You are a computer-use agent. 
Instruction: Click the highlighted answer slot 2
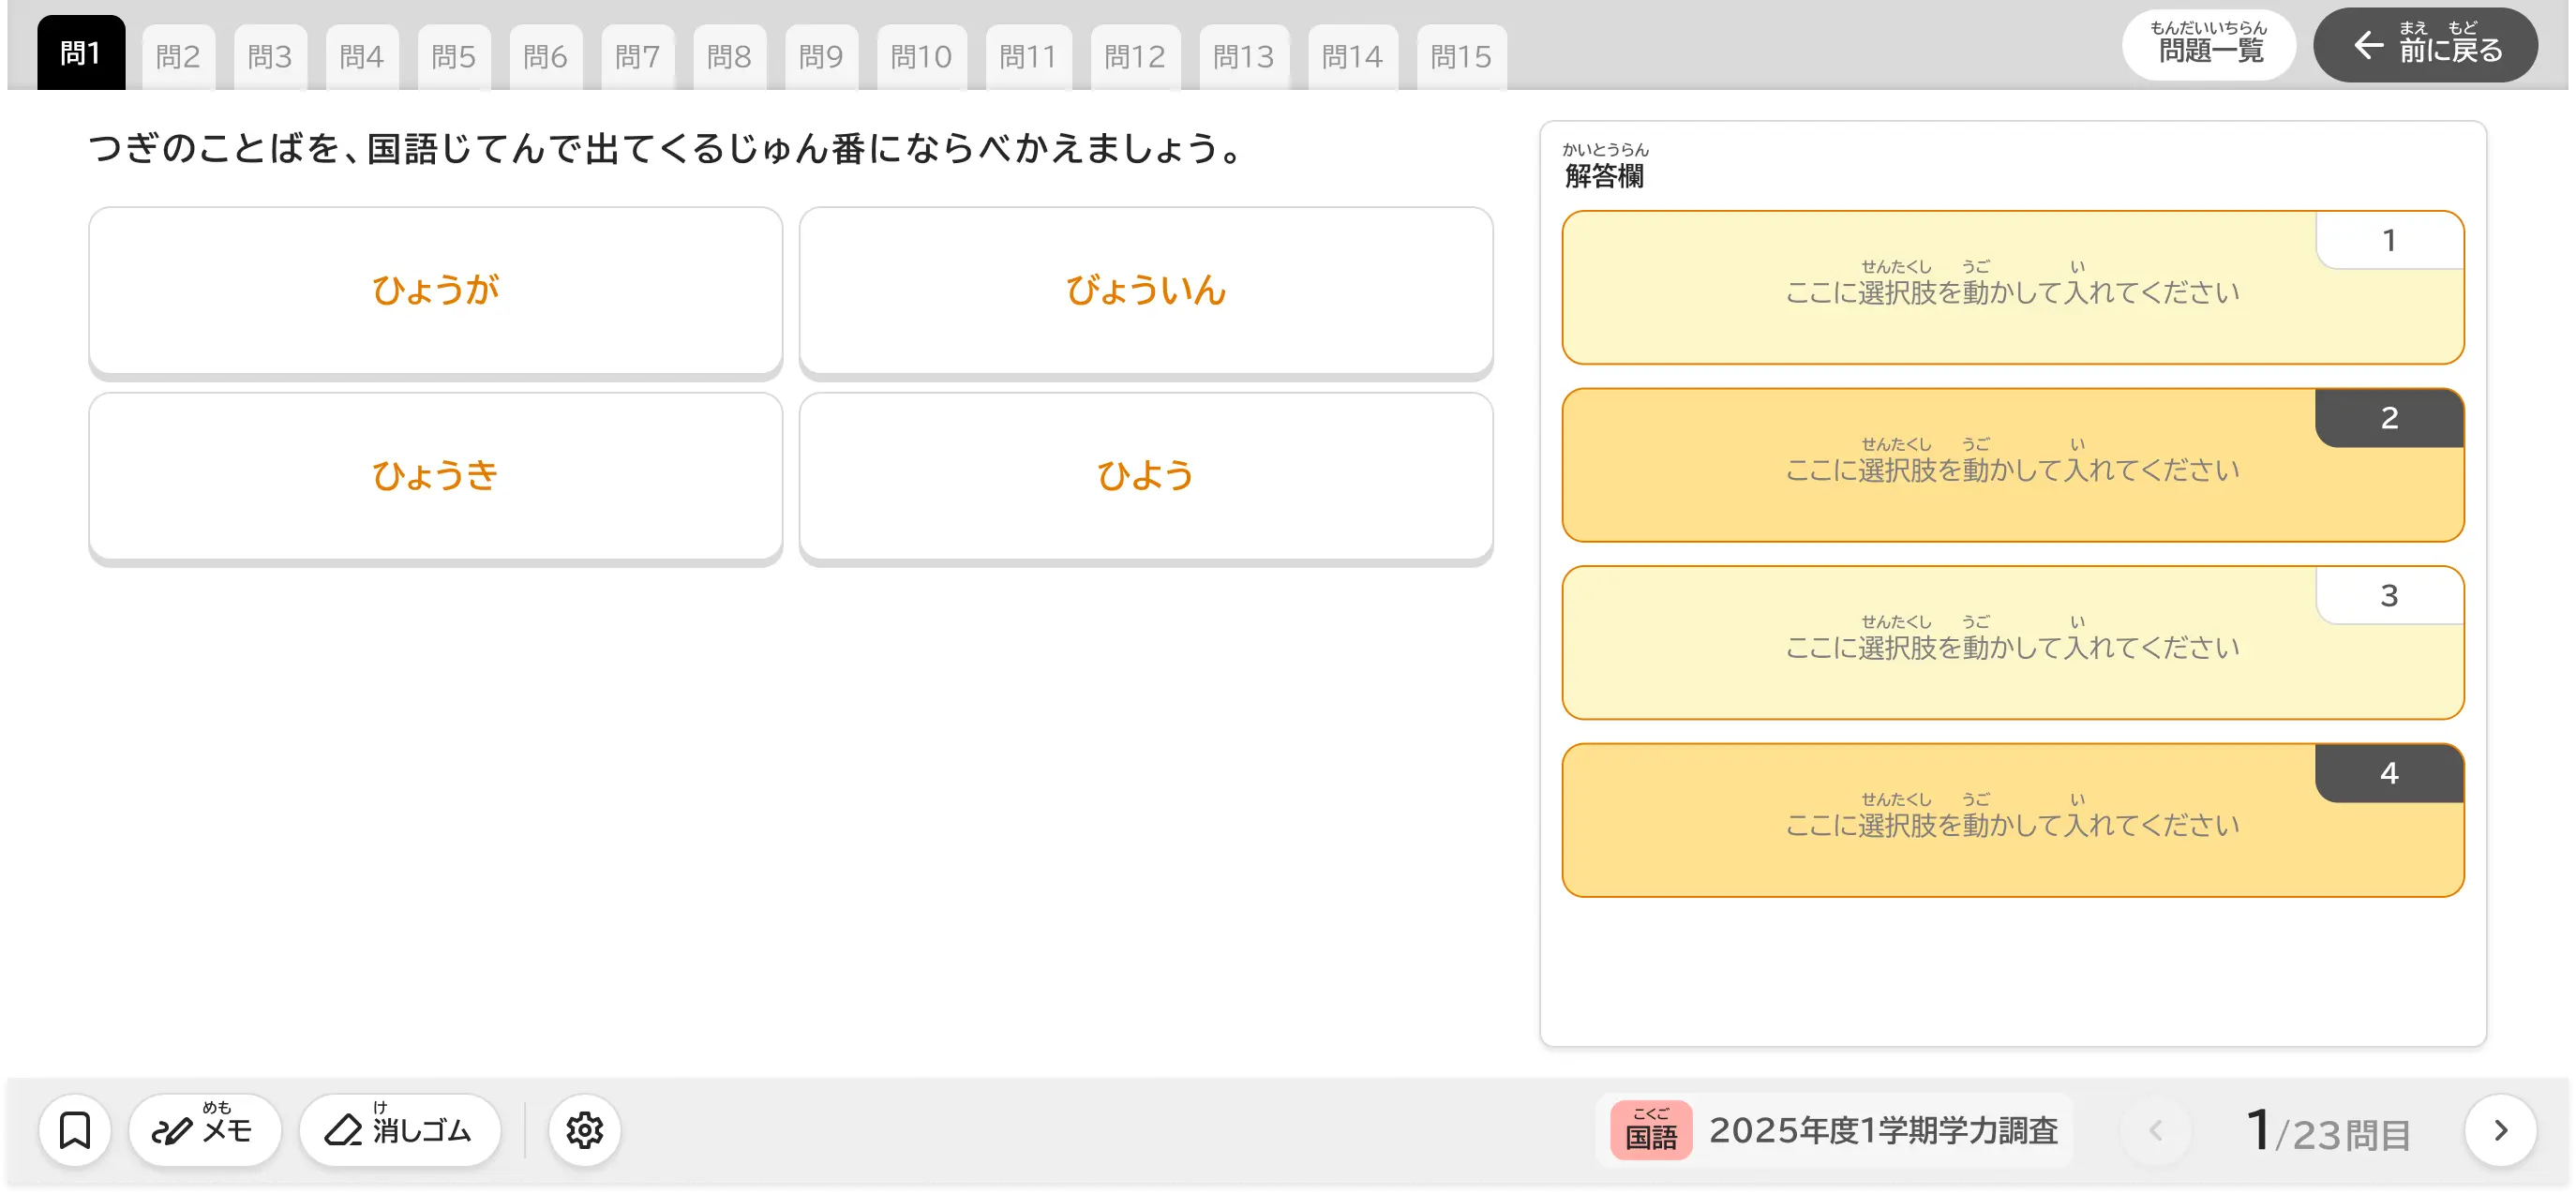(x=2012, y=465)
